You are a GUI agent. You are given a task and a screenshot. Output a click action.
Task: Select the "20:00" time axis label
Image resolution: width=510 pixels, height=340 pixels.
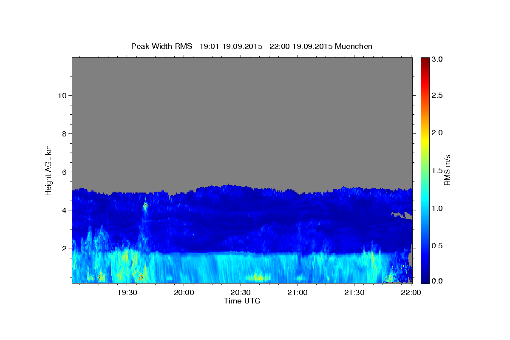[184, 292]
